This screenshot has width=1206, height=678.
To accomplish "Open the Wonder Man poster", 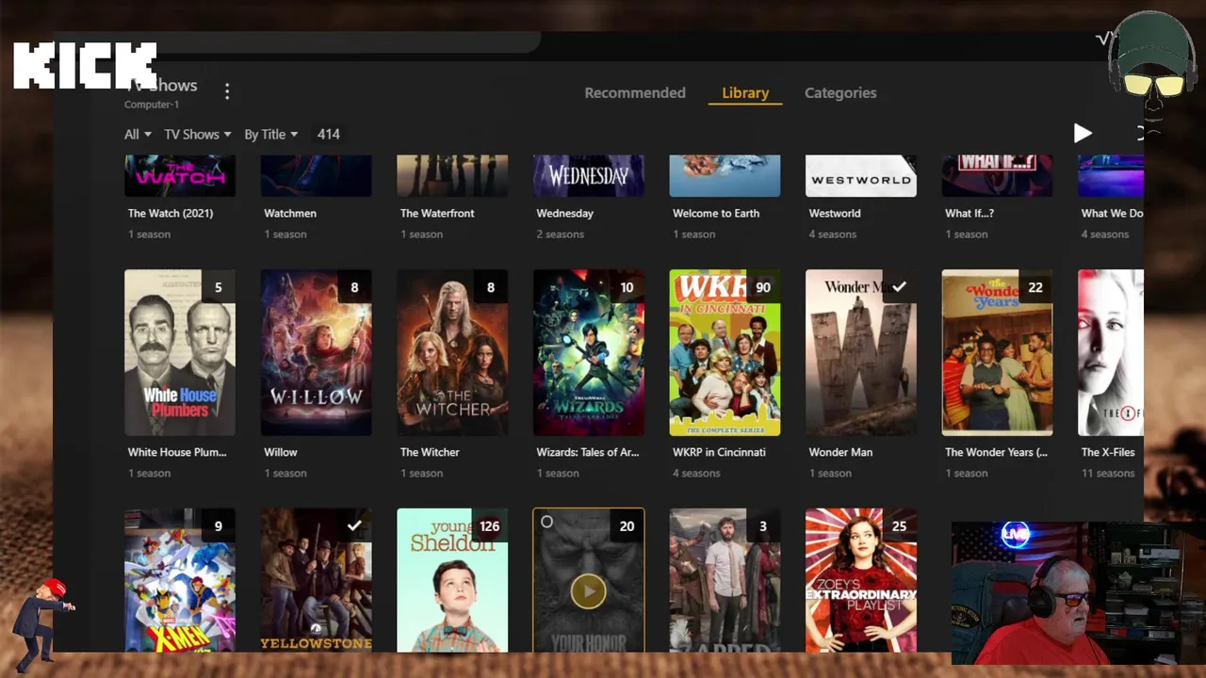I will (860, 353).
